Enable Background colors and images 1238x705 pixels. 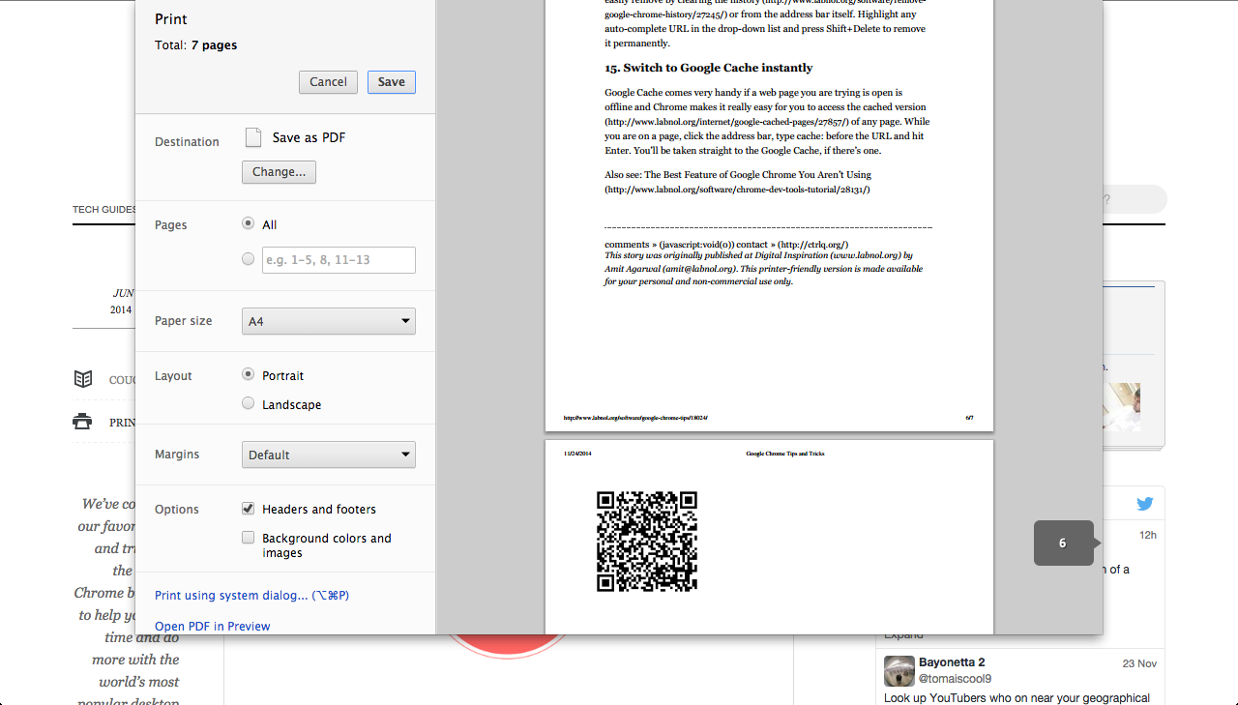(248, 537)
